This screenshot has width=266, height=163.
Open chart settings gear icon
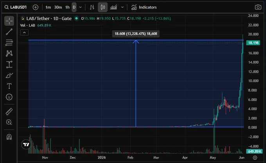[255, 158]
